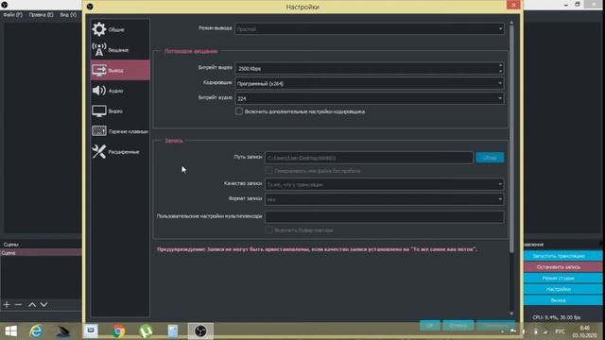Click Выход button in the OBS main window
Screen dimensions: 605x340
click(563, 300)
